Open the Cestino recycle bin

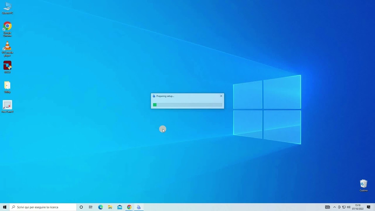click(x=364, y=186)
